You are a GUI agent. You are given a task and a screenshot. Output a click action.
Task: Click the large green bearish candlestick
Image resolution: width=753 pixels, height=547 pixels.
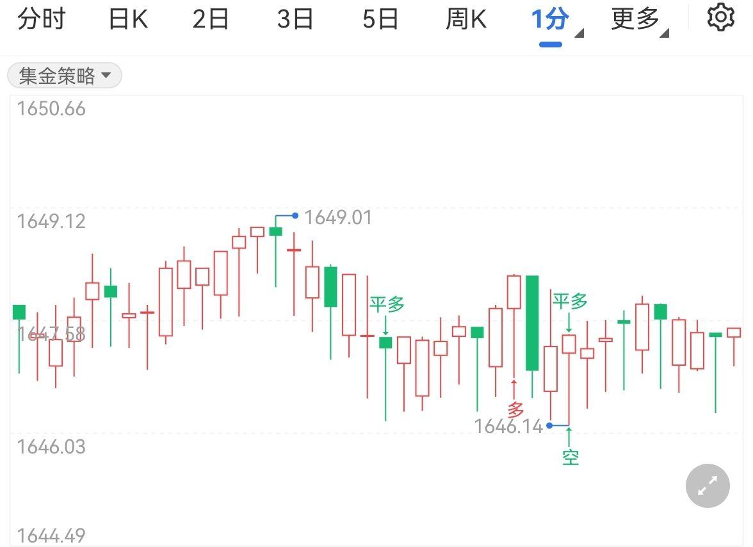[x=532, y=323]
